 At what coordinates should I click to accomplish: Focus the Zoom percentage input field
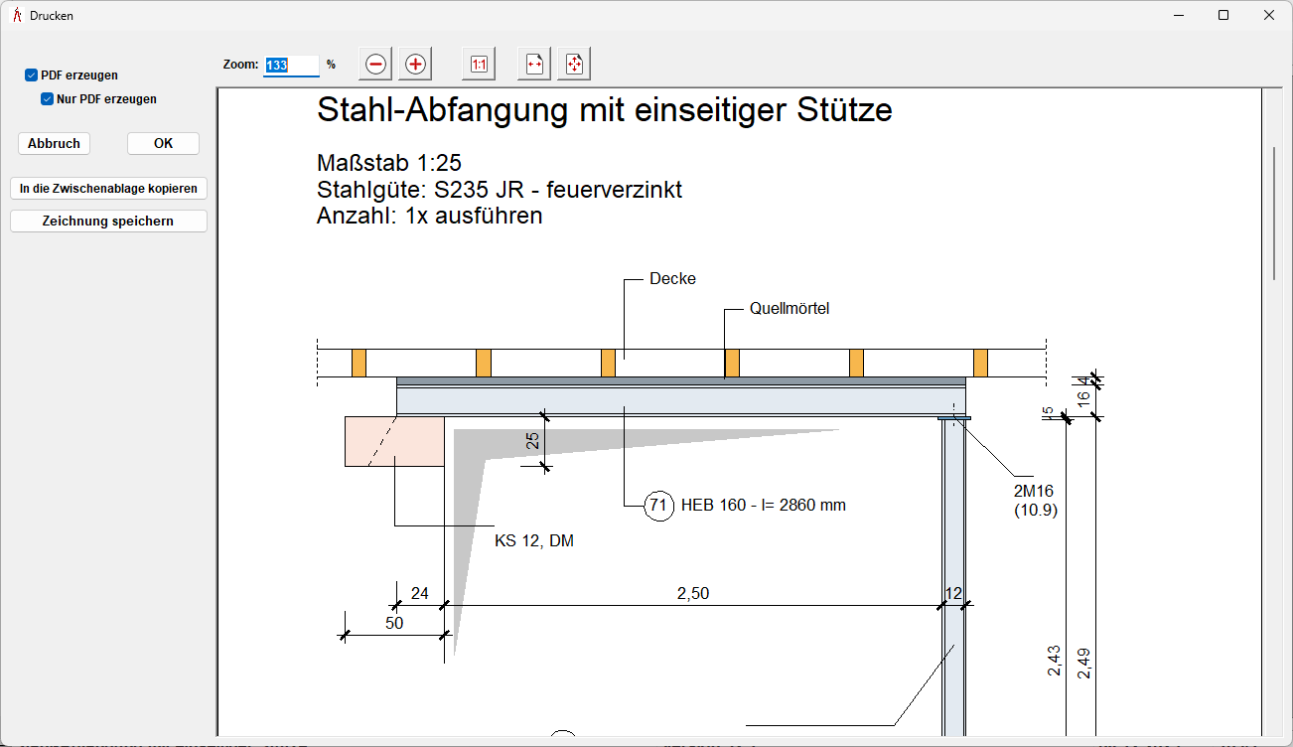click(x=290, y=66)
